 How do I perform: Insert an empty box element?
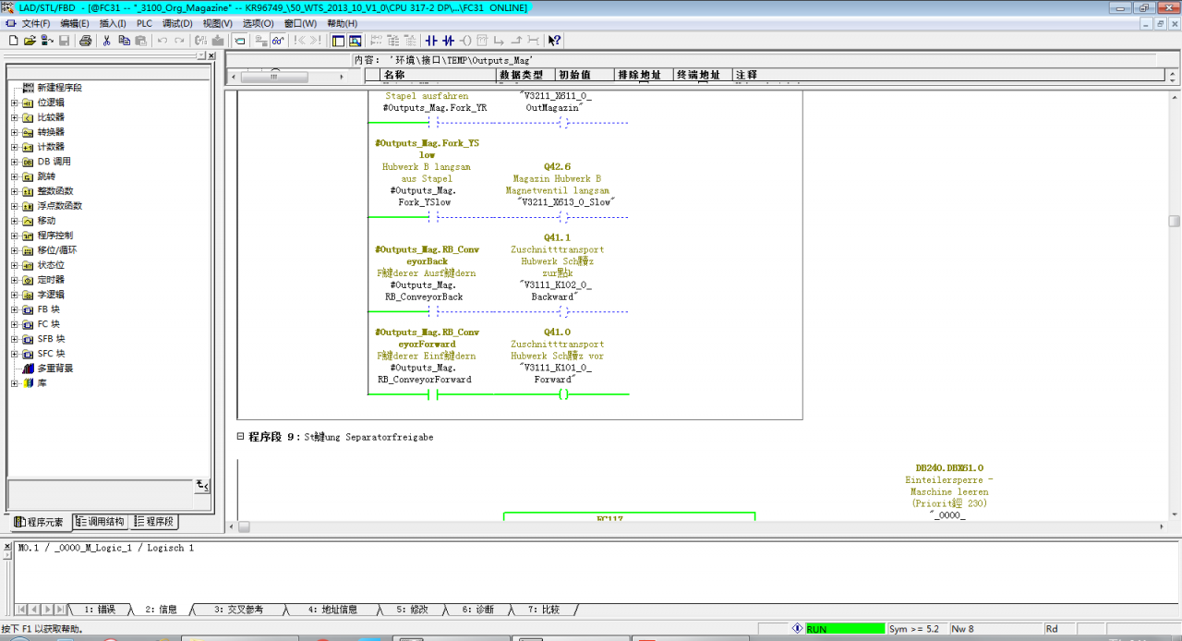(482, 41)
